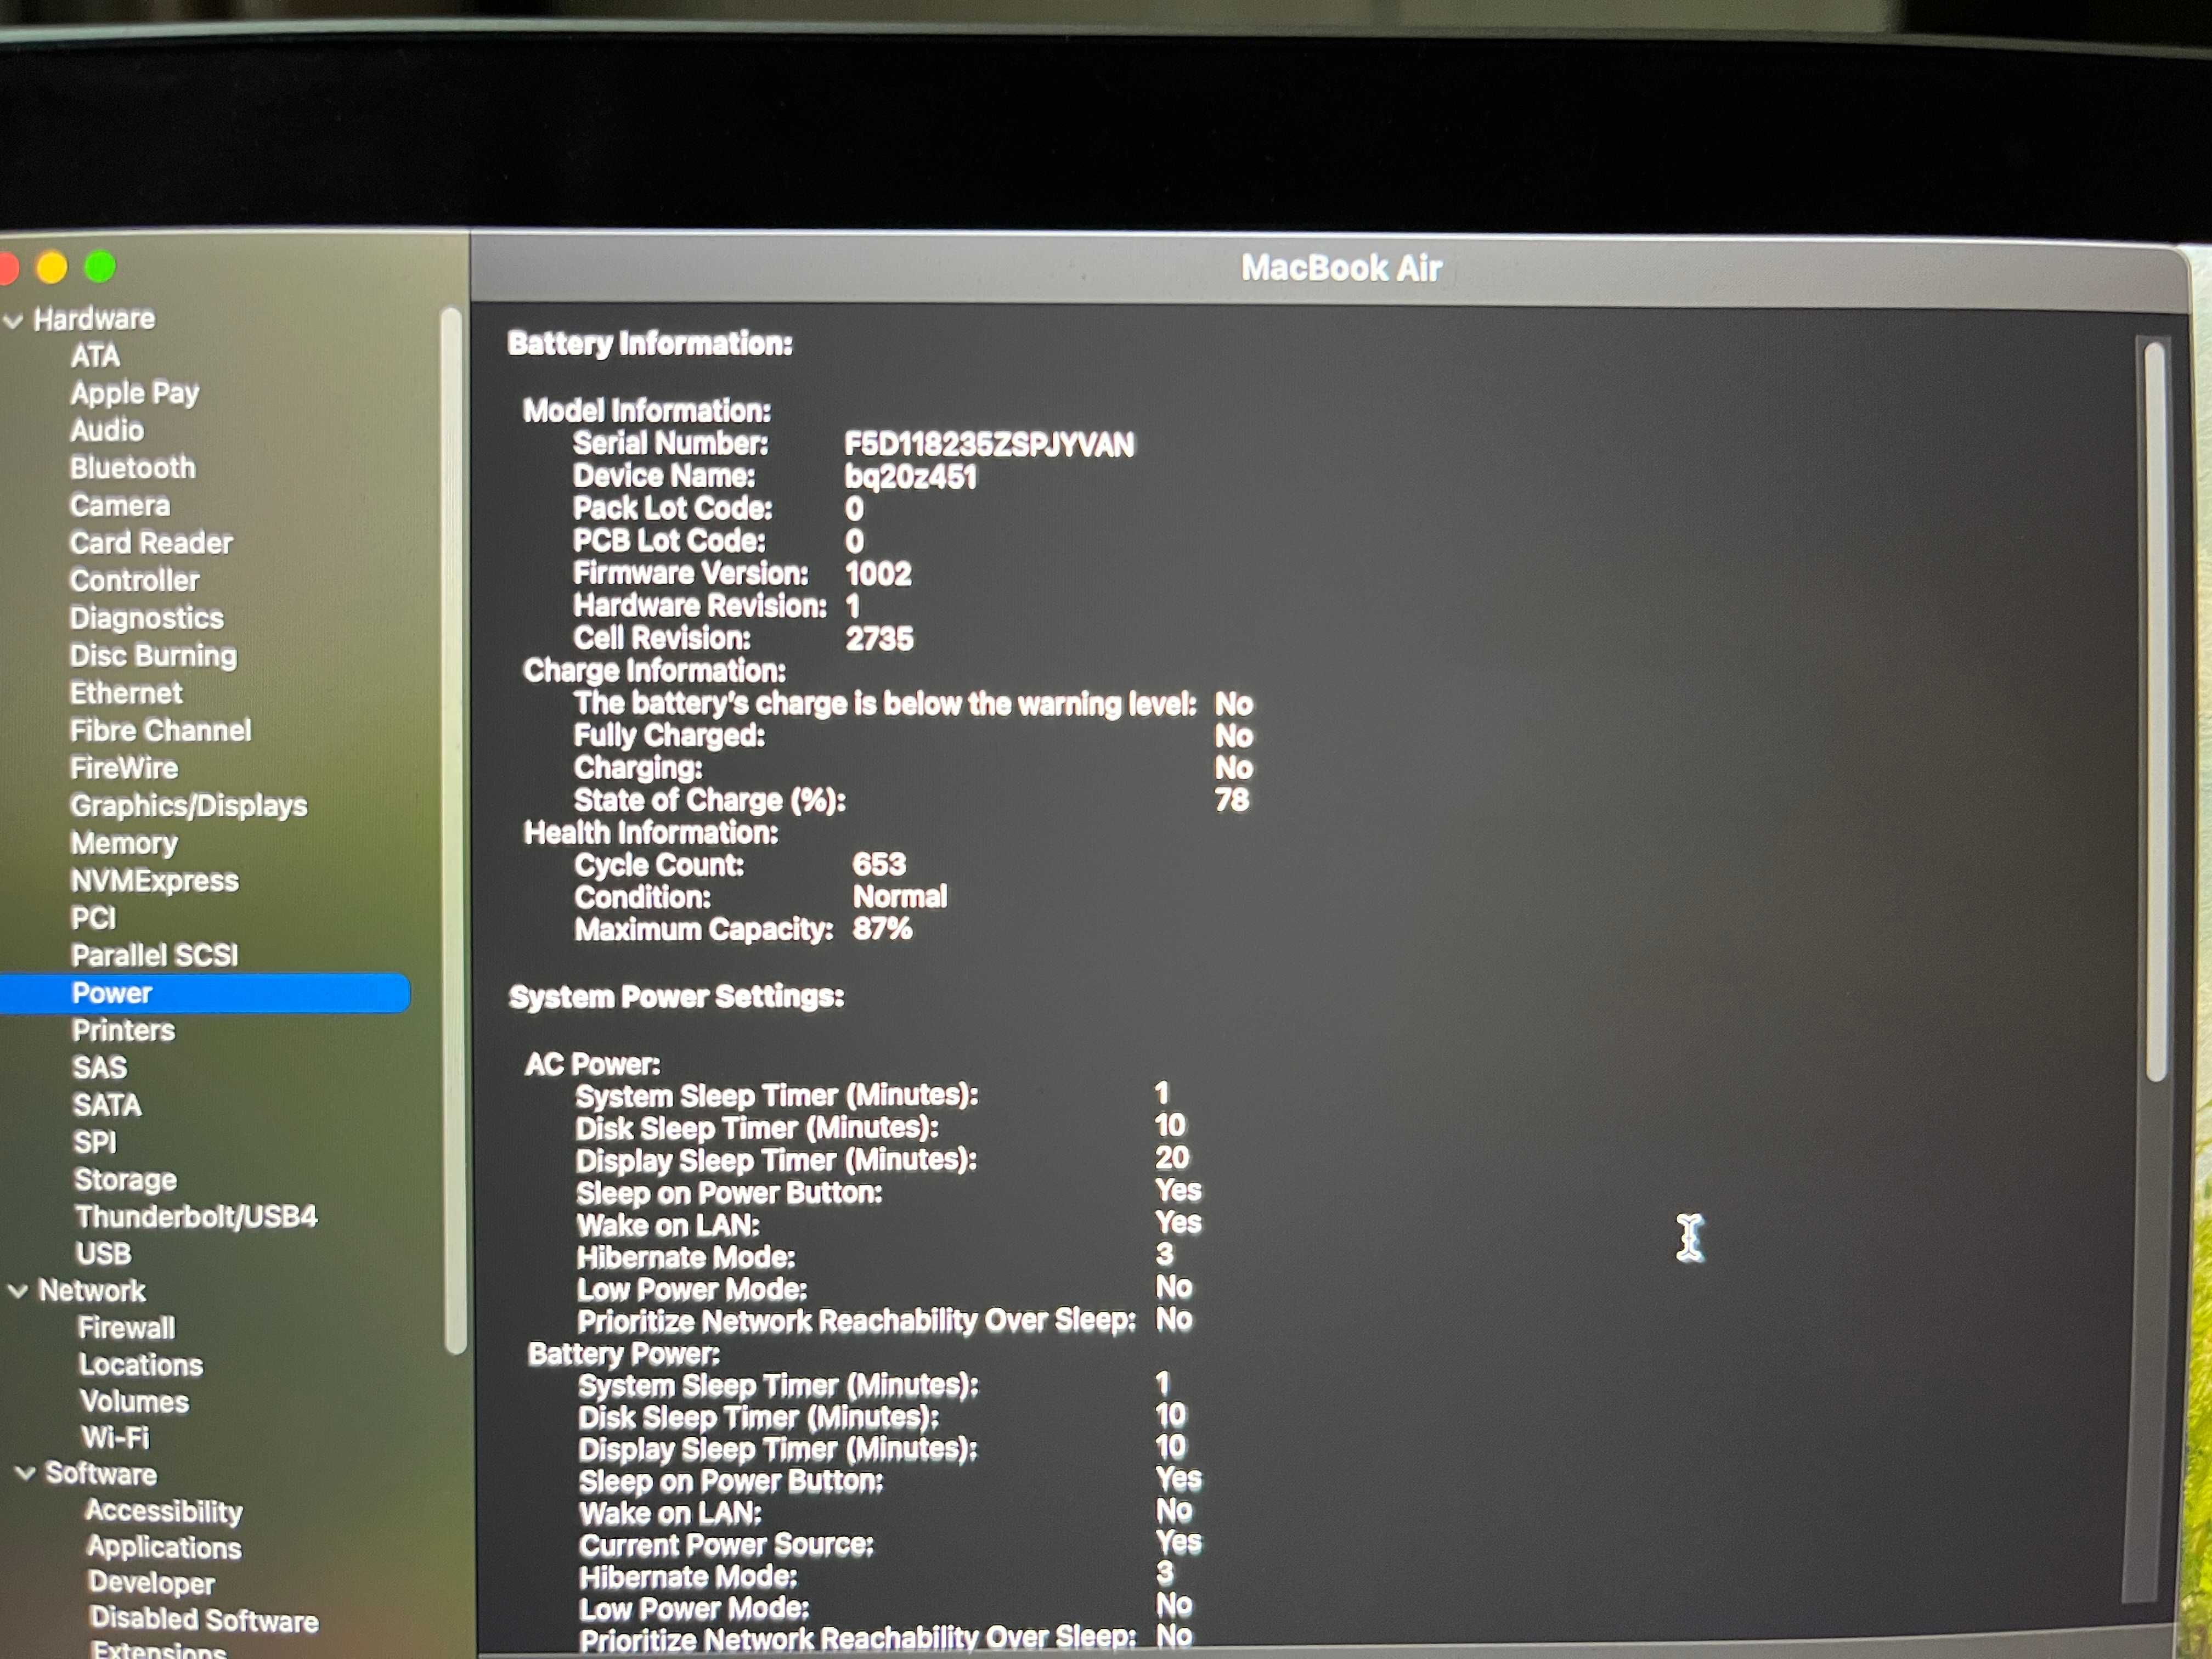The image size is (2212, 1659).
Task: Select FireWire in the sidebar
Action: click(x=124, y=768)
